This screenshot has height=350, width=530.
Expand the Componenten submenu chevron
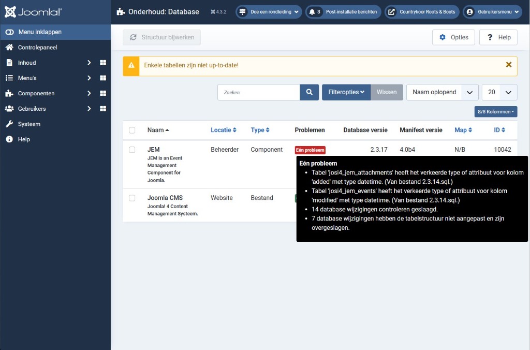point(89,93)
